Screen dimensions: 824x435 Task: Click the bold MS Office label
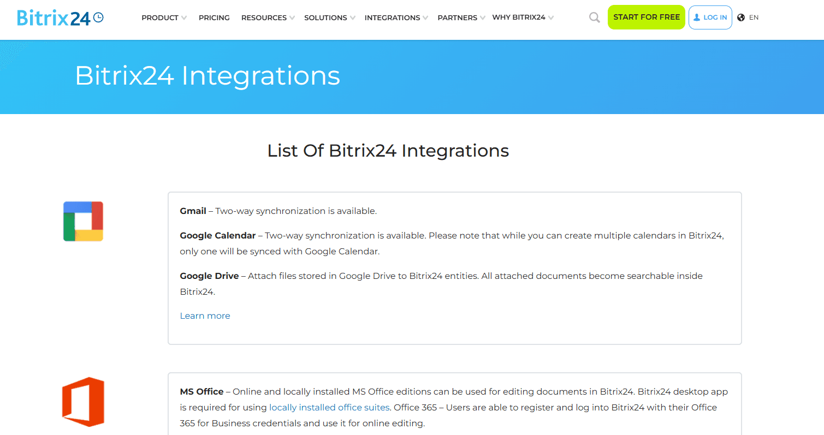click(201, 391)
